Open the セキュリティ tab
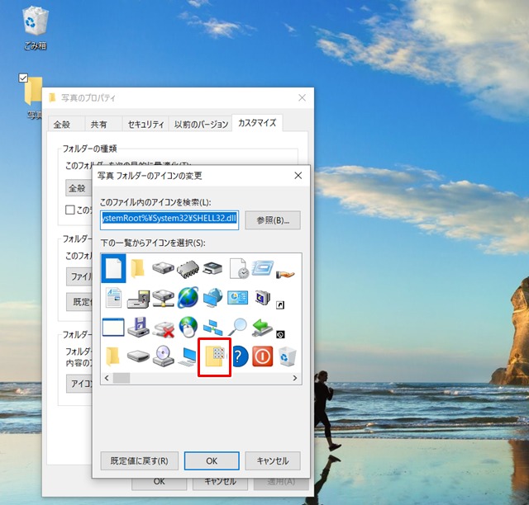The width and height of the screenshot is (529, 505). (145, 125)
